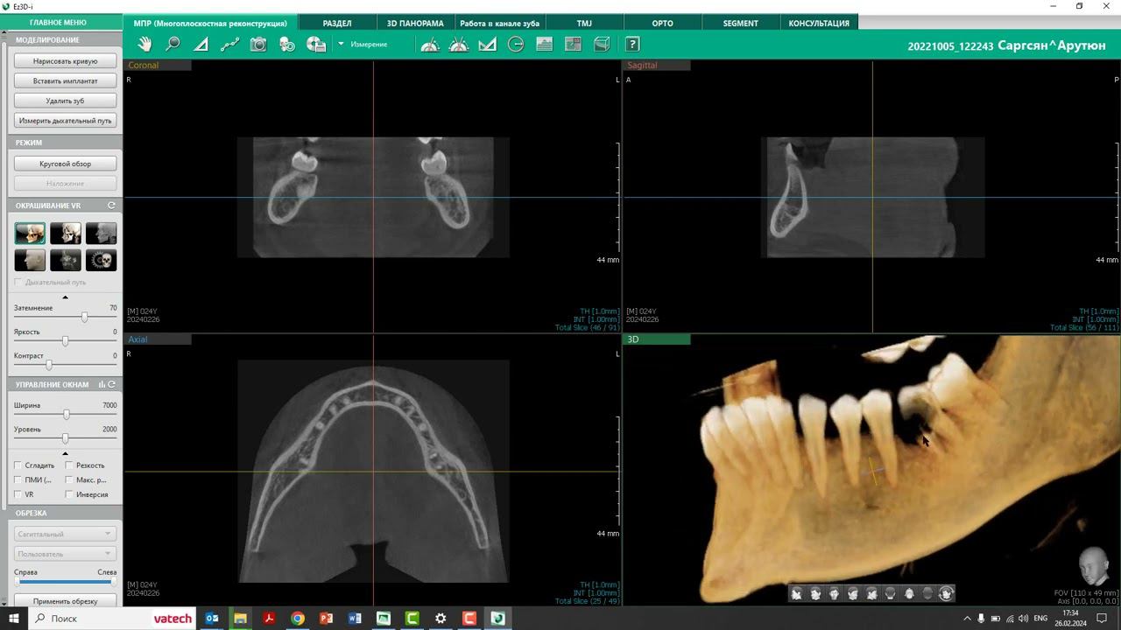Collapse the window control options arrow
This screenshot has width=1121, height=630.
pyautogui.click(x=65, y=453)
